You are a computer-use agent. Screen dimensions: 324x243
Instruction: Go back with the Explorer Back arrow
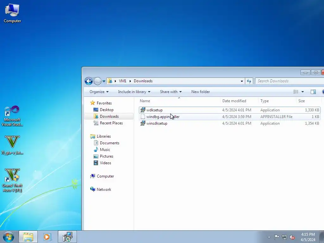coord(89,81)
